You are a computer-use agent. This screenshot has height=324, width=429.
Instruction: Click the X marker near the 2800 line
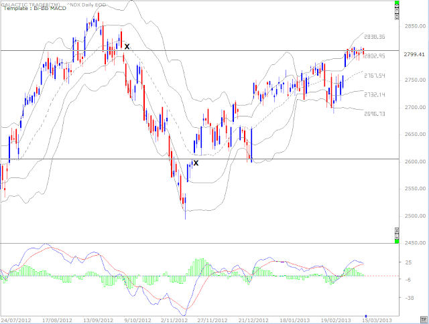point(127,47)
